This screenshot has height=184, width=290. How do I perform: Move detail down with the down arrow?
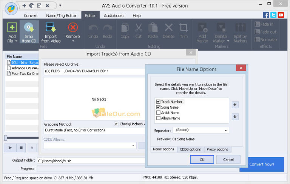pyautogui.click(x=235, y=117)
